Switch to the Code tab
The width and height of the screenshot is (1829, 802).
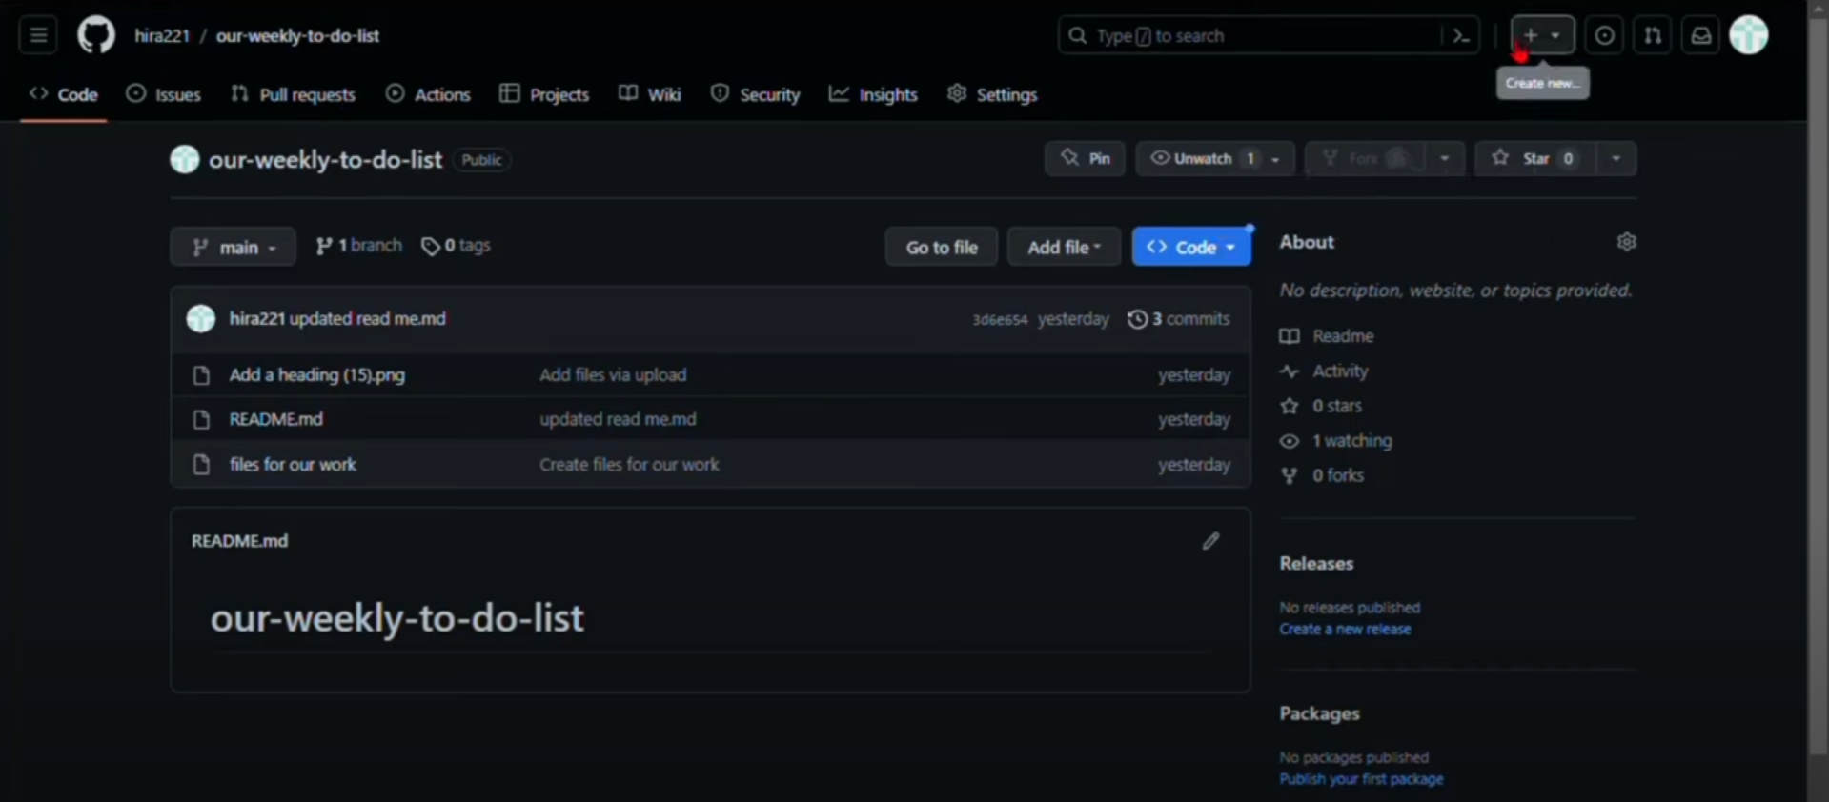[x=64, y=94]
